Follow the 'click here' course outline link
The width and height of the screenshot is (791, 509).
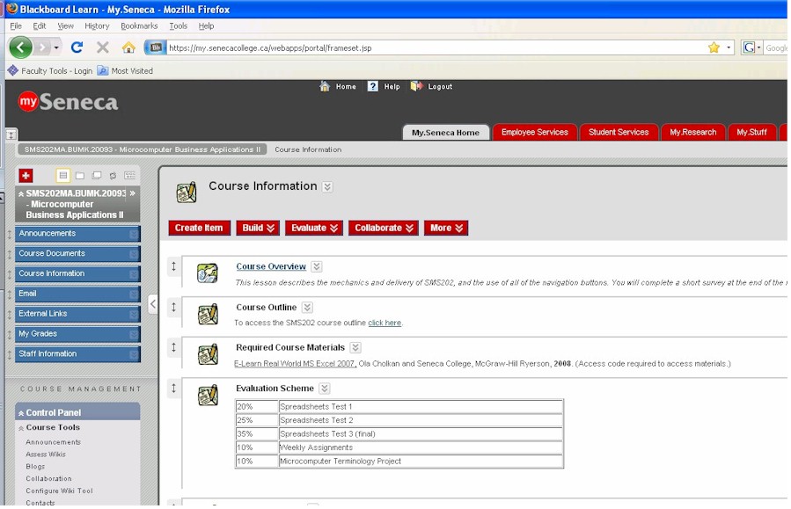tap(385, 323)
